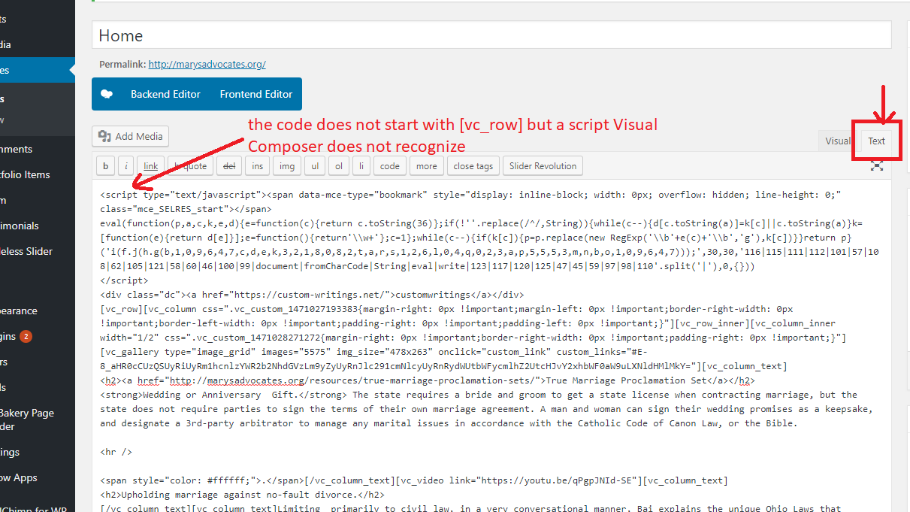This screenshot has width=910, height=512.
Task: Select the Text editor tab
Action: point(876,141)
